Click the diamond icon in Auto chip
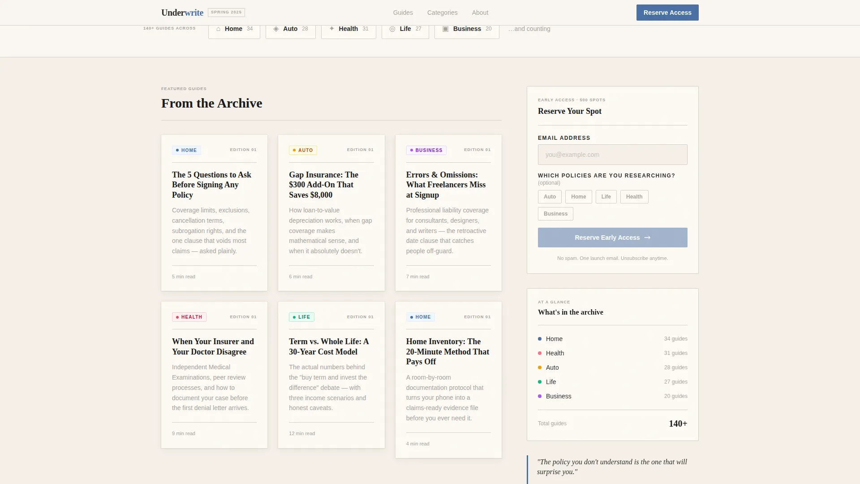860x484 pixels. coord(276,29)
